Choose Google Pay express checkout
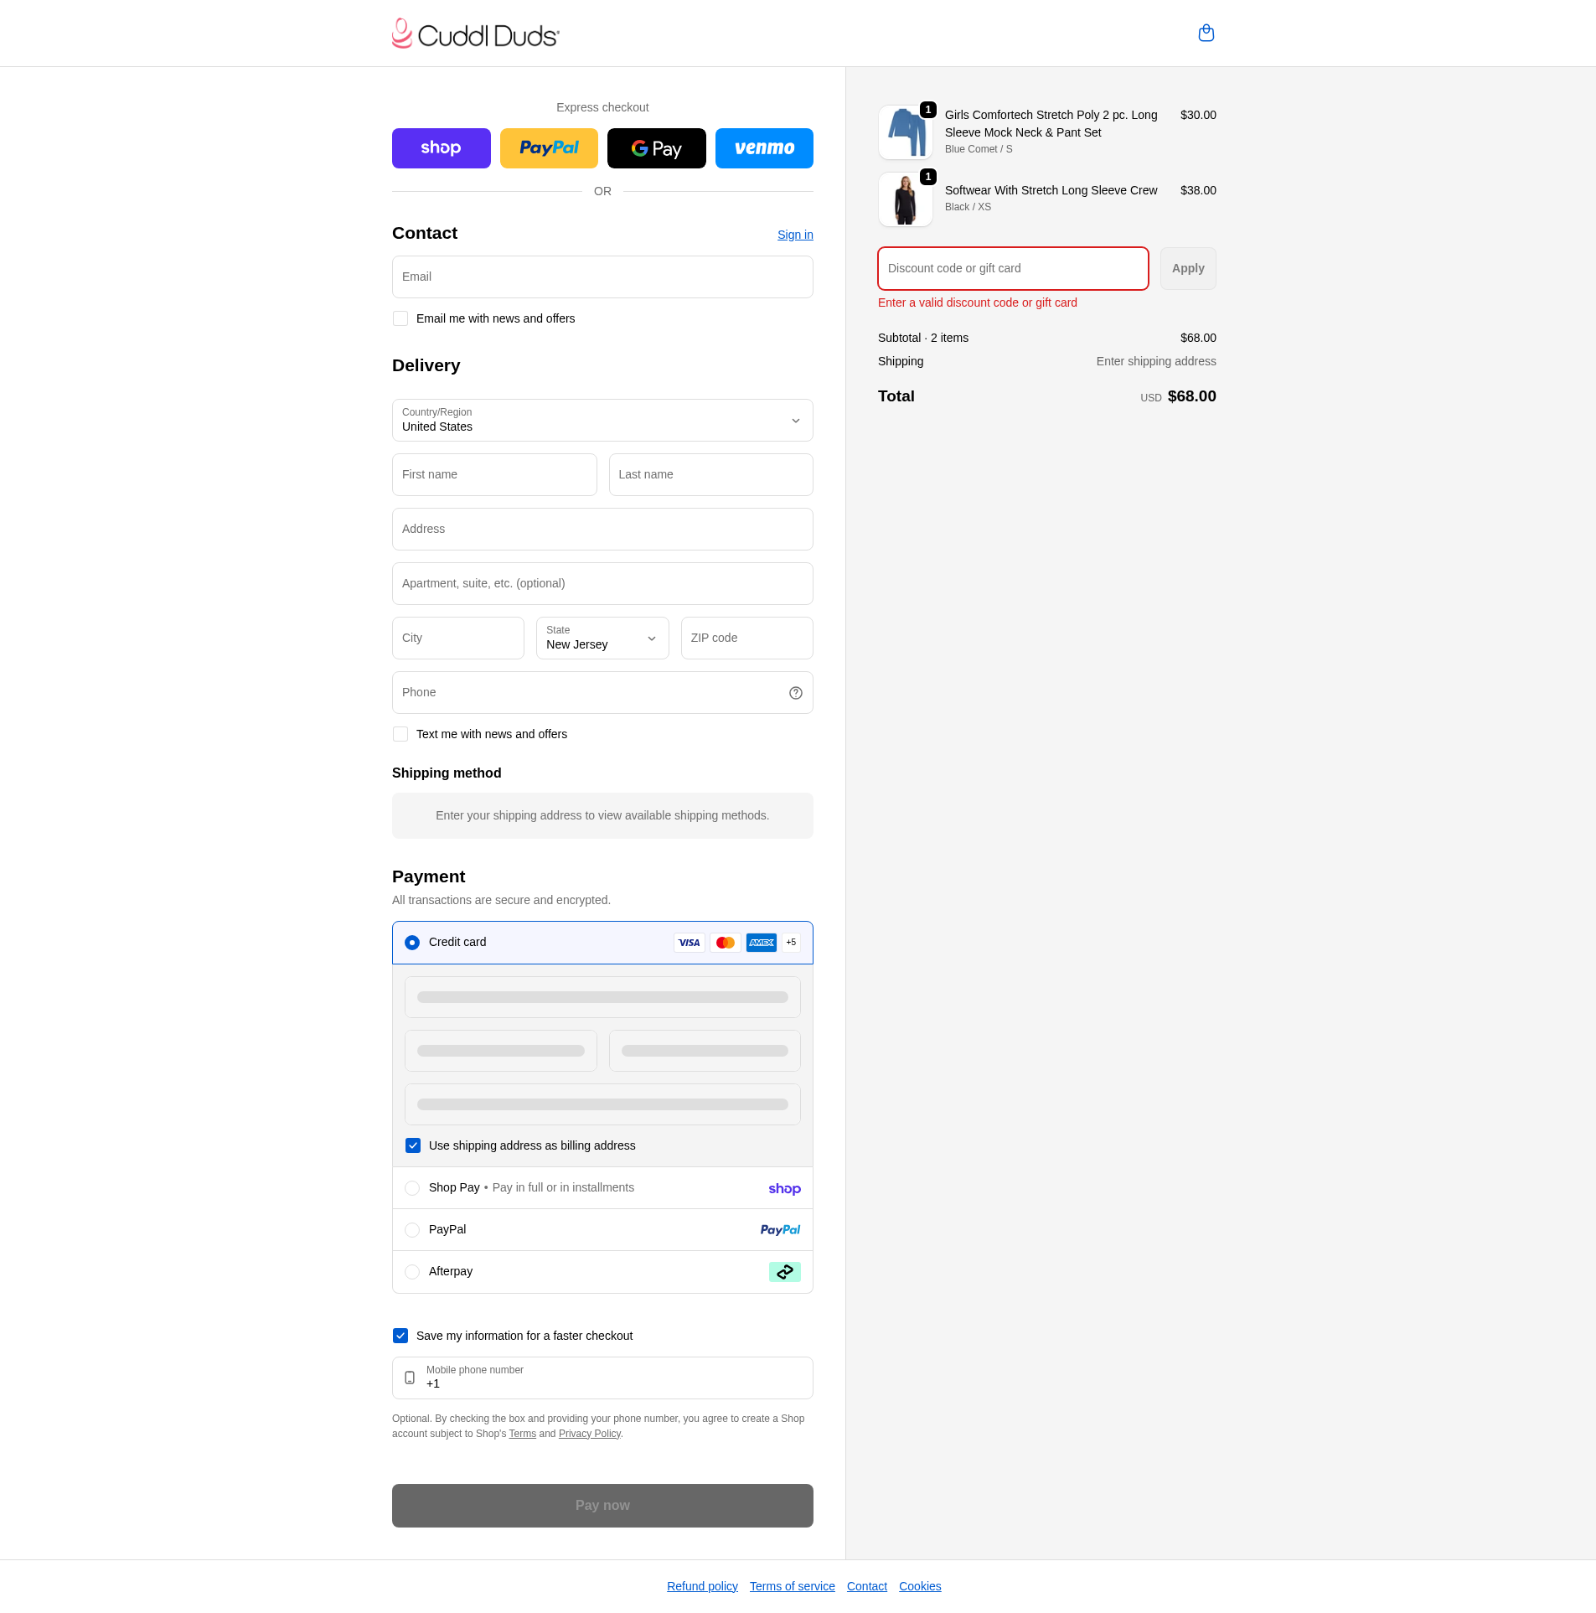The image size is (1596, 1613). (x=656, y=148)
